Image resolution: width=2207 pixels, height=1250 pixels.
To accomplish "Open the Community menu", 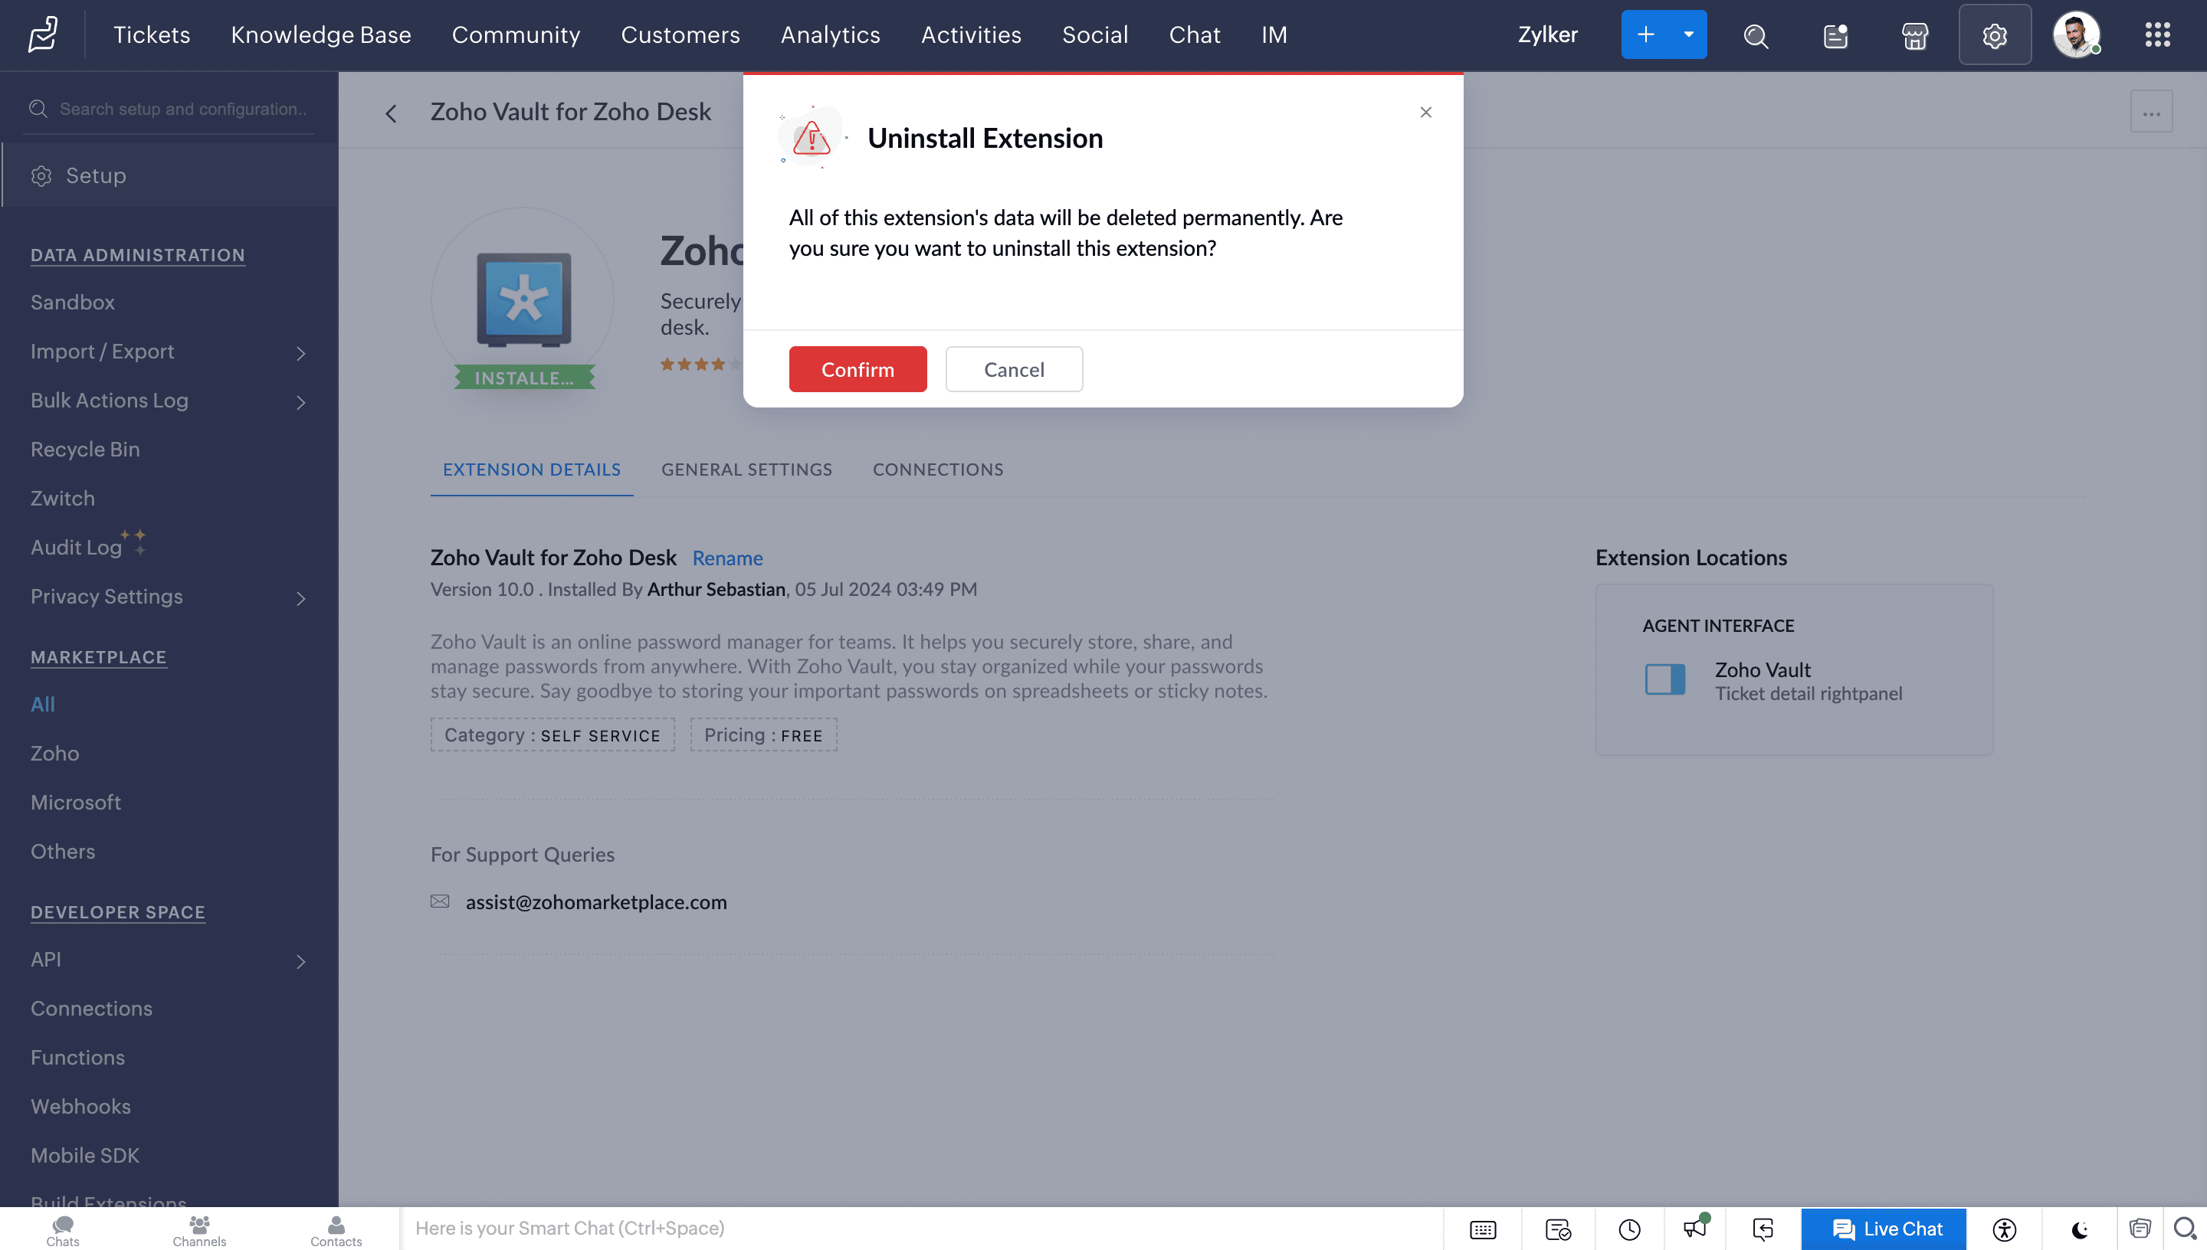I will (x=515, y=35).
